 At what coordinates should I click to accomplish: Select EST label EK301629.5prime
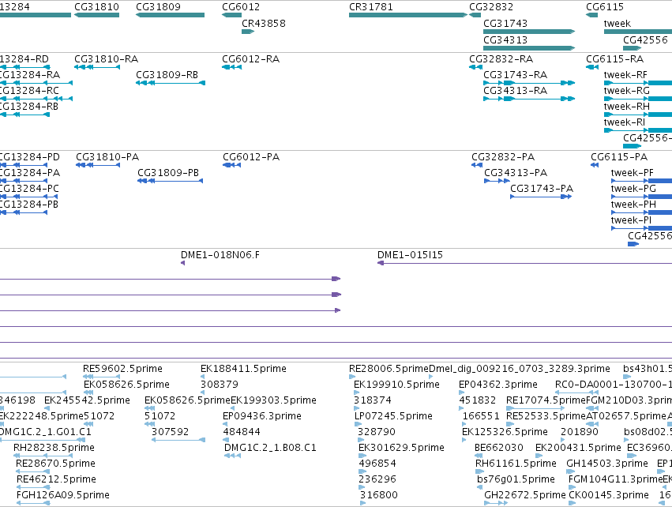(x=402, y=448)
